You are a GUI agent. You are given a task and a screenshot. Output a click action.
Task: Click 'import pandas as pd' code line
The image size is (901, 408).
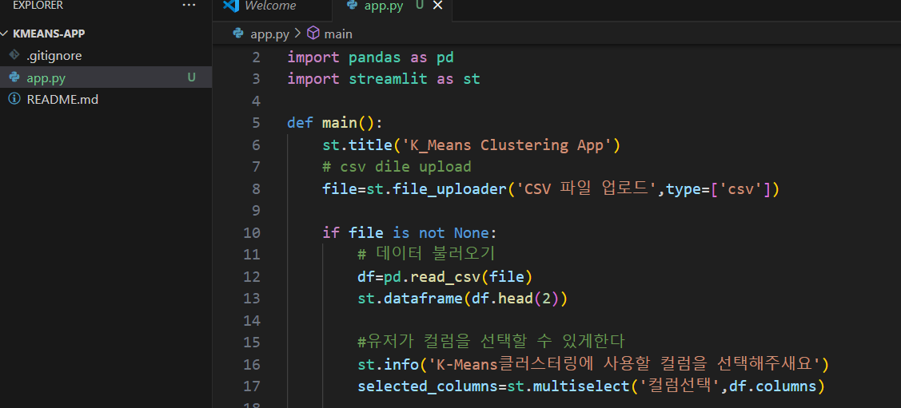[x=371, y=57]
